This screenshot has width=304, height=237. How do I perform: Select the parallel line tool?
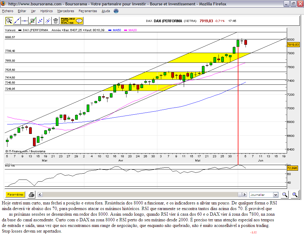pos(48,21)
